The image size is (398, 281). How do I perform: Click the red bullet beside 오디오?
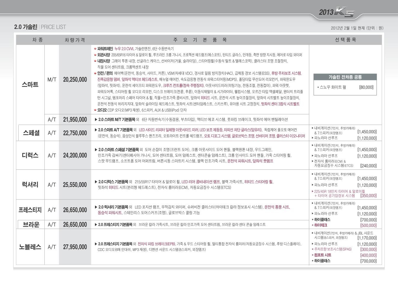[x=95, y=110]
